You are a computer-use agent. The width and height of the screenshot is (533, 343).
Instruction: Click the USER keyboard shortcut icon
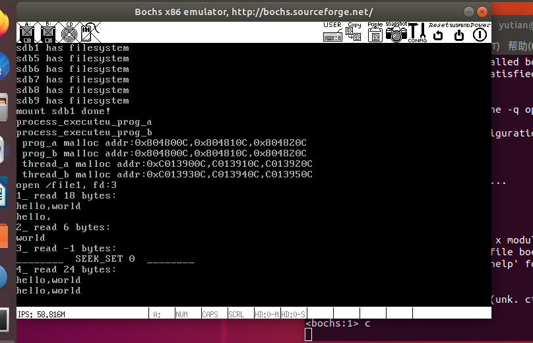click(x=332, y=32)
